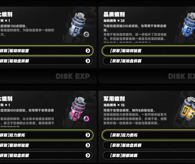Open arrow on bottom-left 驱动校验室 row
Viewport: 195px width, 164px height.
pos(88,145)
